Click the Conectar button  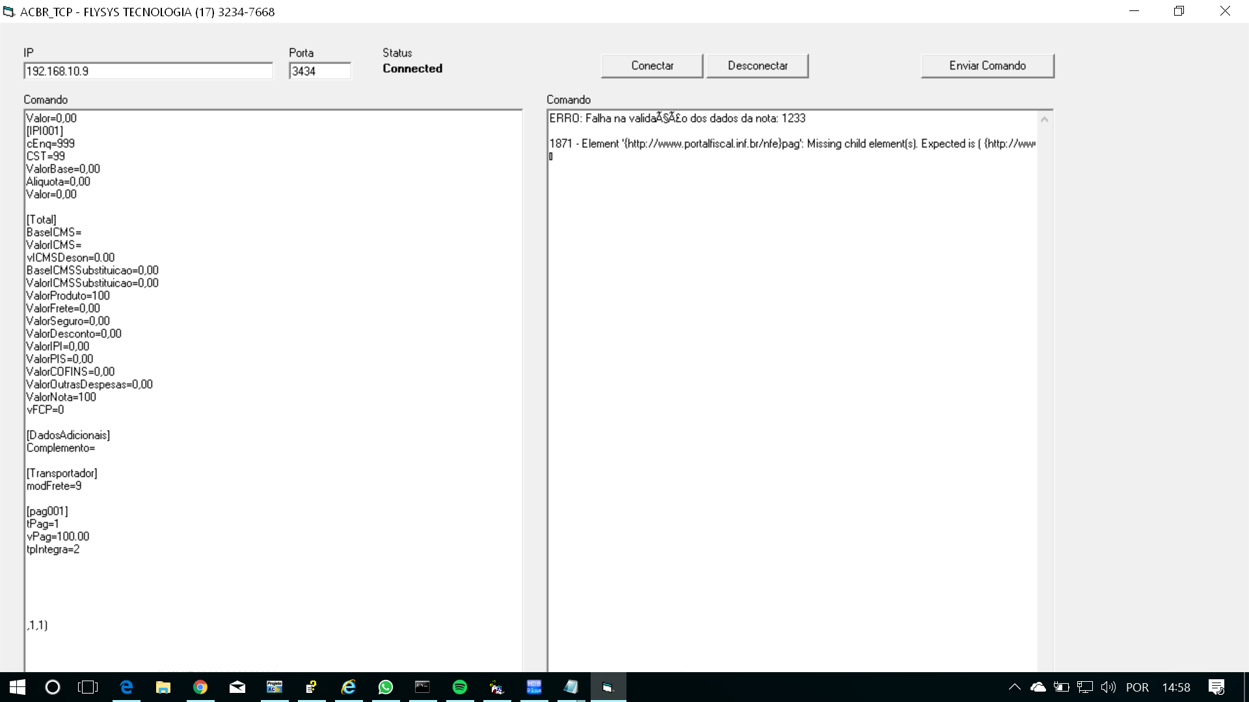coord(652,66)
